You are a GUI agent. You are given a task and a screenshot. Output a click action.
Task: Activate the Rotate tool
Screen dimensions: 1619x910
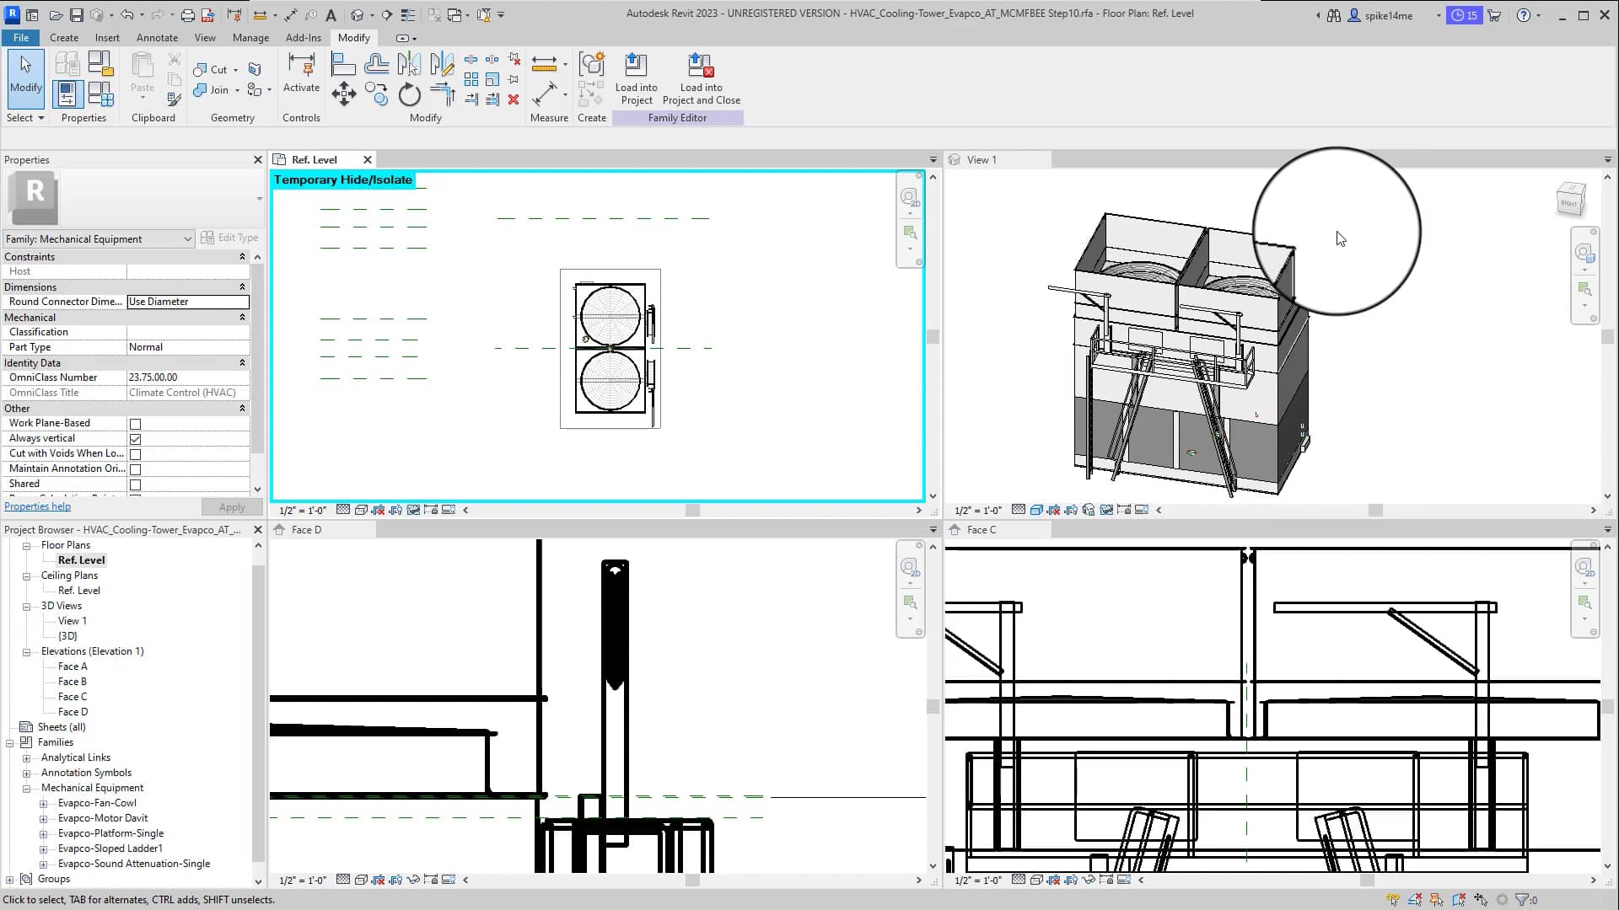[409, 94]
